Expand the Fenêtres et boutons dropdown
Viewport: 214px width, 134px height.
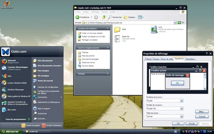182,101
